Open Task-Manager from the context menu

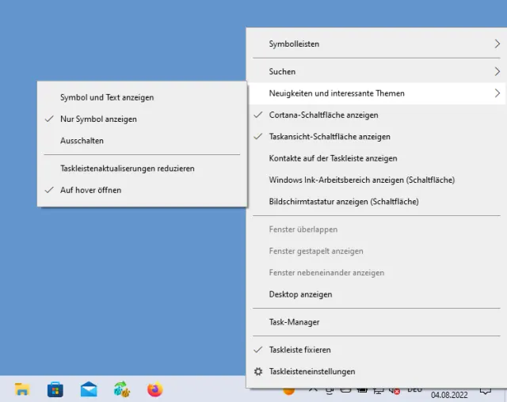[294, 322]
